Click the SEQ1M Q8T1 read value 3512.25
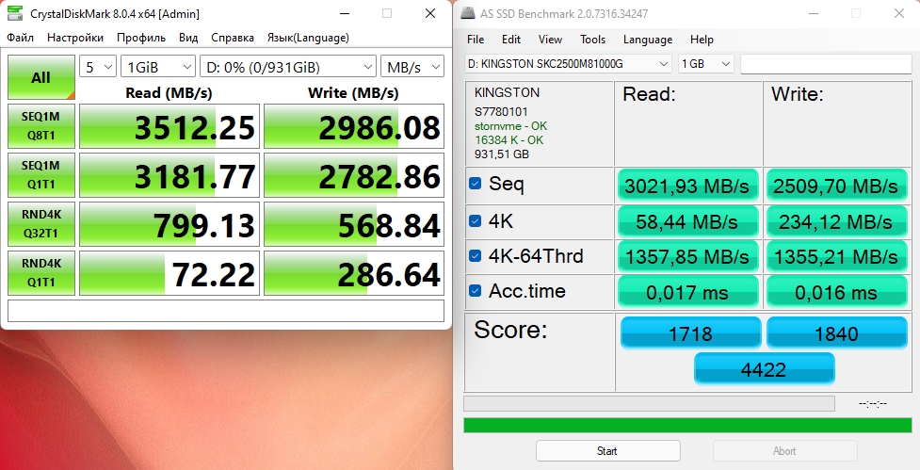This screenshot has width=920, height=470. click(x=169, y=126)
